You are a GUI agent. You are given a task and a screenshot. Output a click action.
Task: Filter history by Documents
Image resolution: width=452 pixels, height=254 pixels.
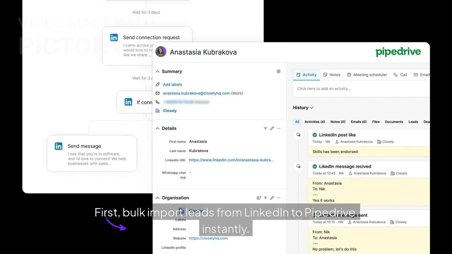394,122
